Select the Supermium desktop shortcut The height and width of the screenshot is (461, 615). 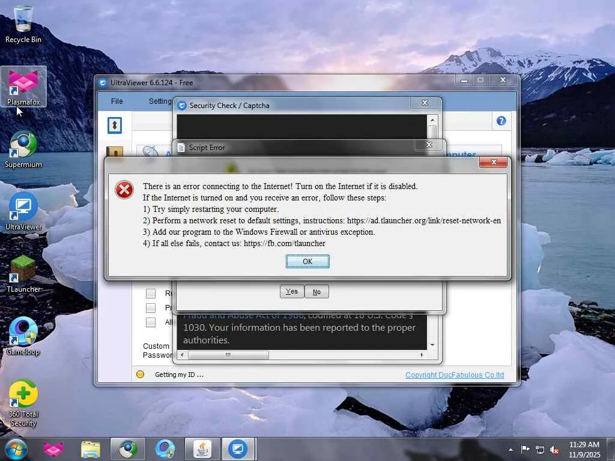tap(23, 149)
